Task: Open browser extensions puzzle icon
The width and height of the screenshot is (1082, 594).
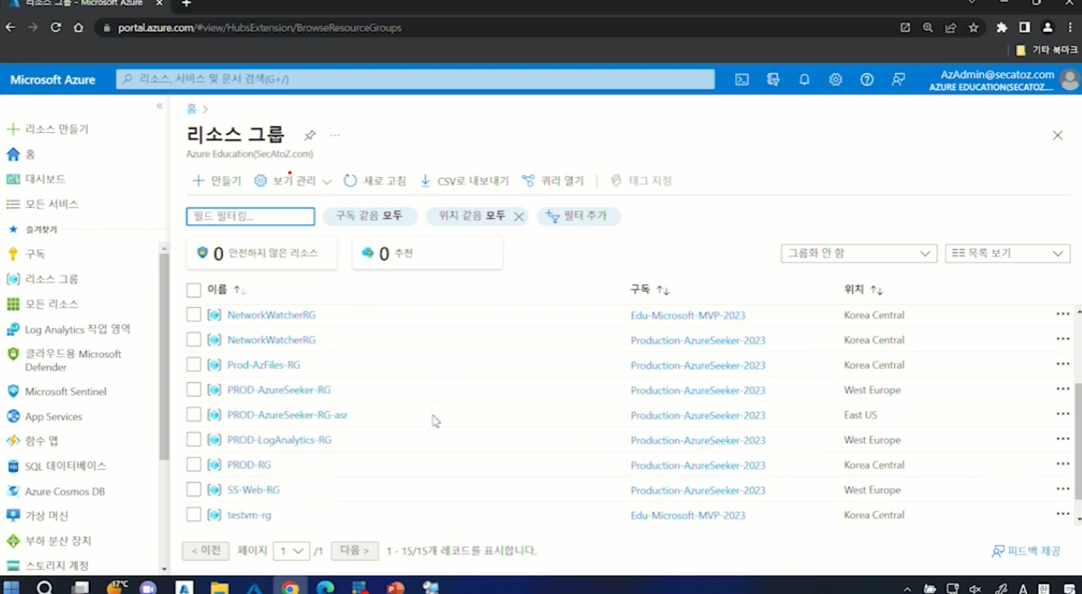Action: coord(1002,27)
